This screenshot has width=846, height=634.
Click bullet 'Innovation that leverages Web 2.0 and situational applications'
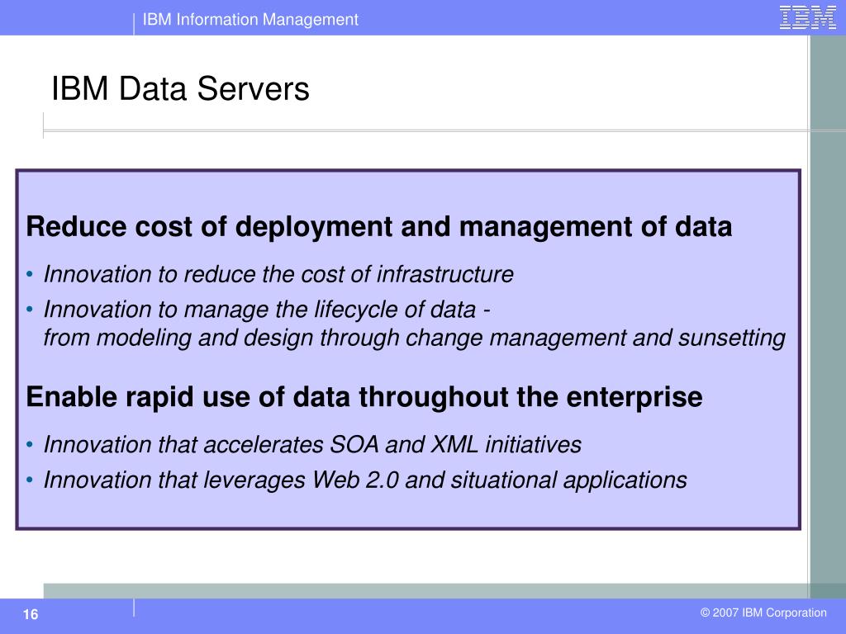(365, 480)
